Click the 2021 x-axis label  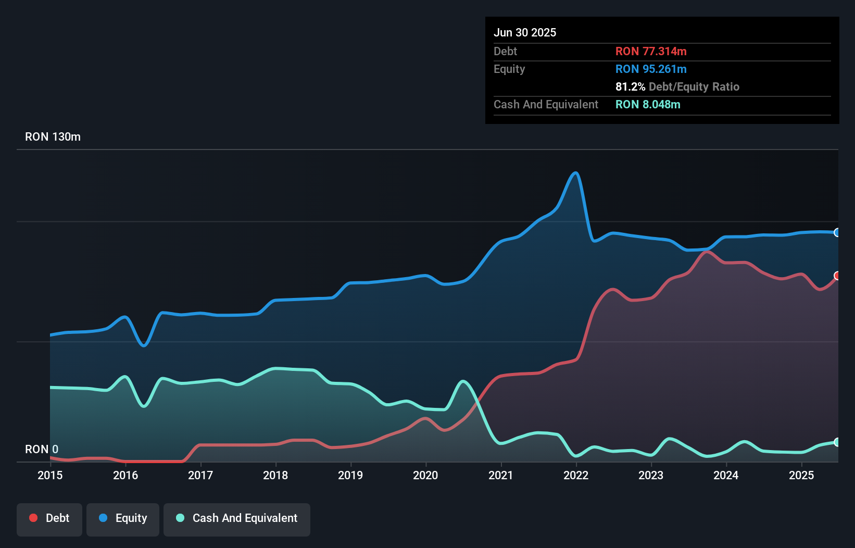(501, 475)
